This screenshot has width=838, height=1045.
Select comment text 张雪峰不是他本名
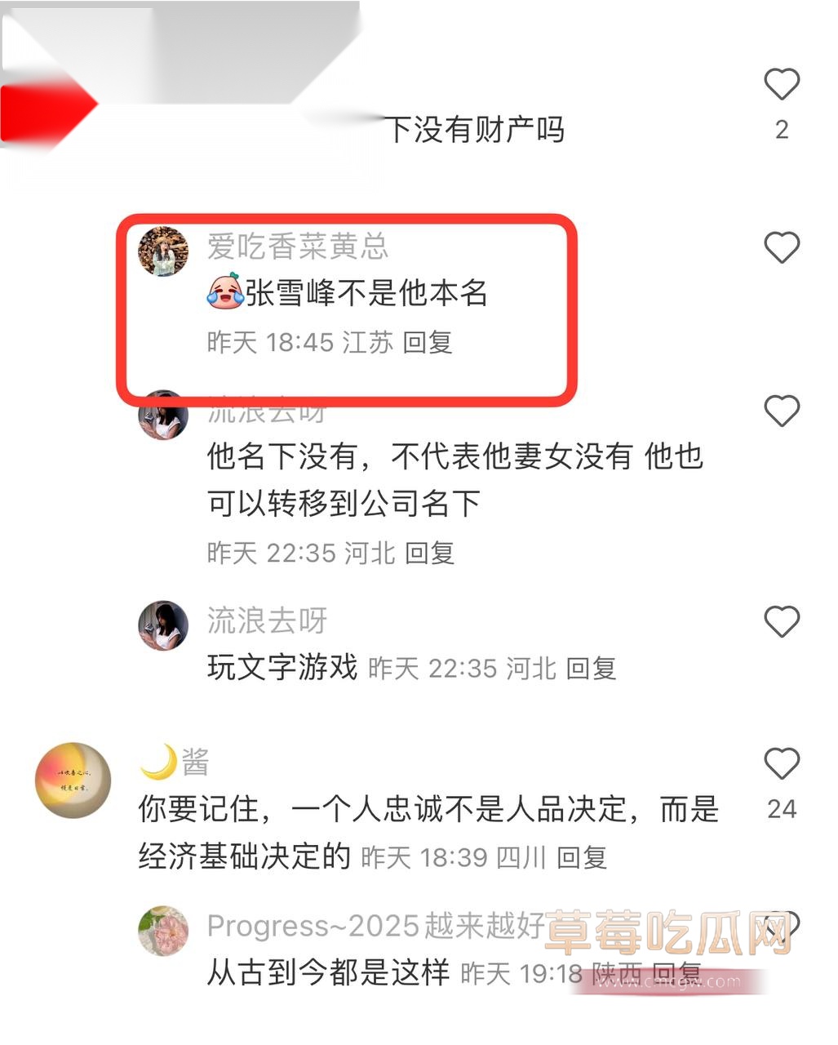tap(366, 292)
